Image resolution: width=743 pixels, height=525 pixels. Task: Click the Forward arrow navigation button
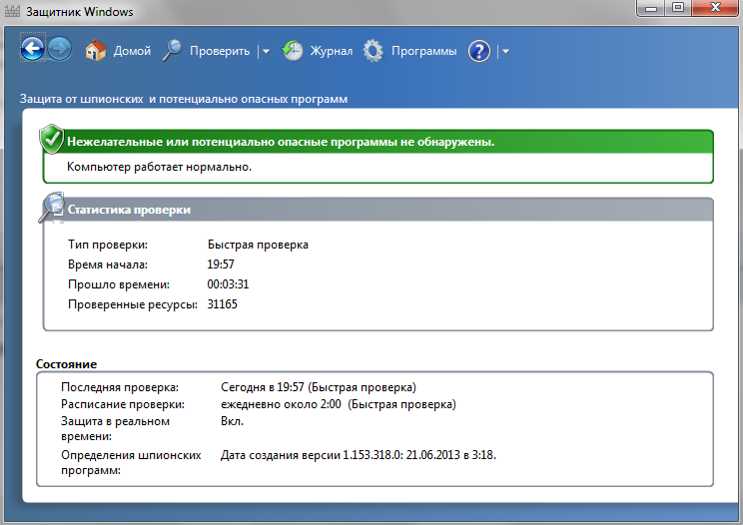(59, 50)
